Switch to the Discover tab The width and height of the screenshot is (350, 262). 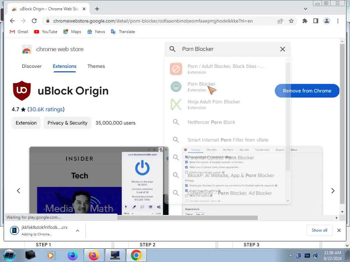tap(32, 66)
